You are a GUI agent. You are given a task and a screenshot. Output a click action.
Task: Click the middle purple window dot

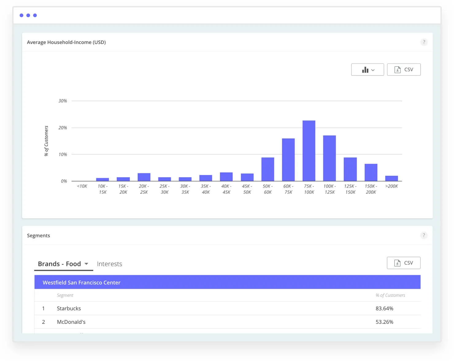(28, 15)
